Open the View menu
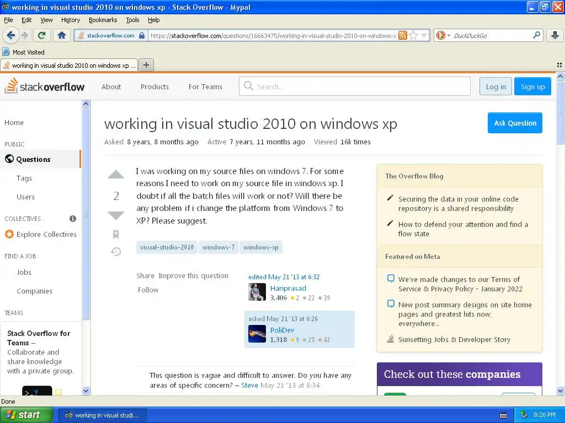 tap(46, 20)
